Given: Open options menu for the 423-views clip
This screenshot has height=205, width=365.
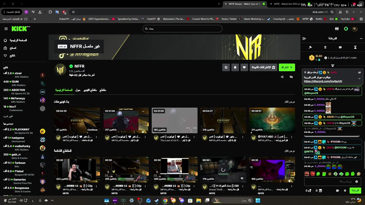Looking at the screenshot, I should pyautogui.click(x=96, y=186).
